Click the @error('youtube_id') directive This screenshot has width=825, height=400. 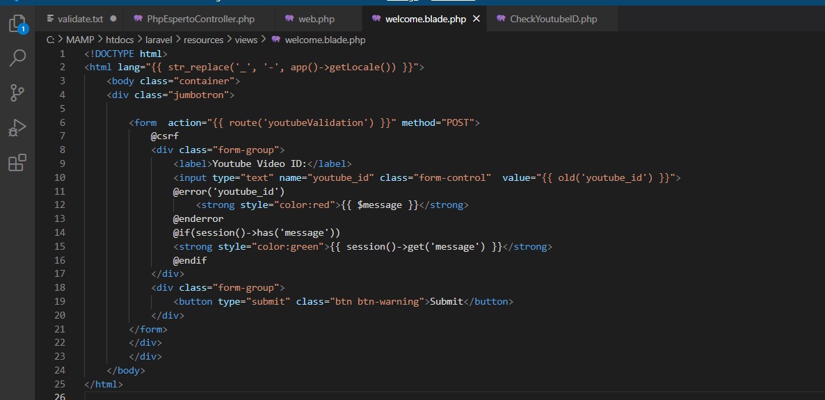coord(229,191)
